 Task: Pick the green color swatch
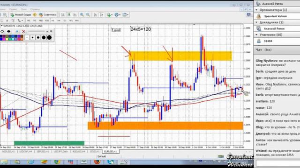(x=10, y=39)
